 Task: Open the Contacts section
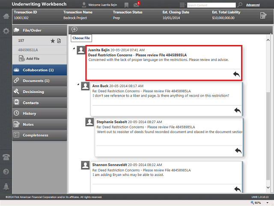point(40,103)
